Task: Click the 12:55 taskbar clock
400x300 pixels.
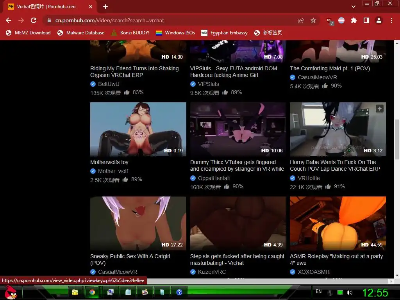Action: coord(375,292)
